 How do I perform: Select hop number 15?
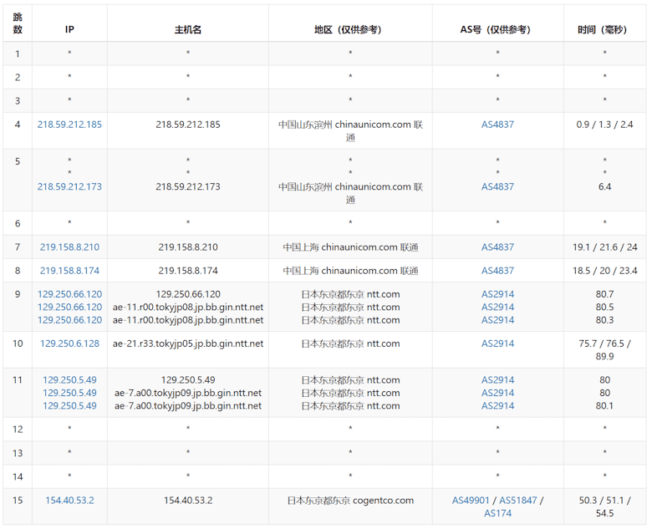pos(18,501)
